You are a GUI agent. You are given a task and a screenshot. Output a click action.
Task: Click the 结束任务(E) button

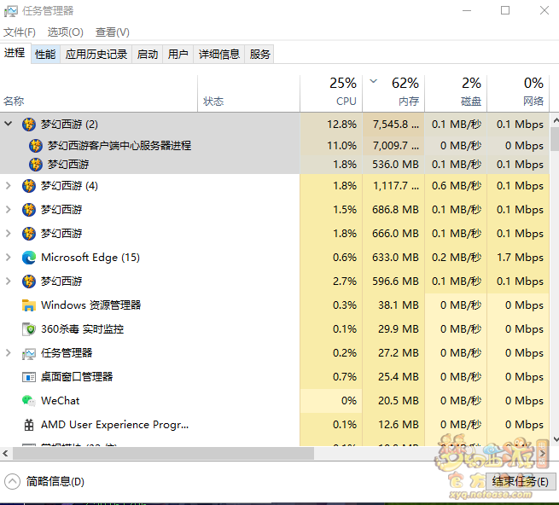pyautogui.click(x=521, y=481)
